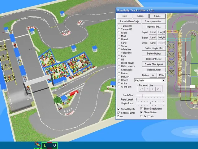The width and height of the screenshot is (198, 149).
Task: Open the Hay bale object dropdown
Action: tap(163, 80)
